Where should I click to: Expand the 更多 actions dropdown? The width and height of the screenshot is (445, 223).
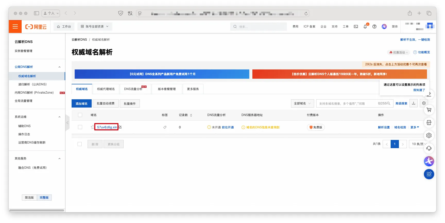415,127
